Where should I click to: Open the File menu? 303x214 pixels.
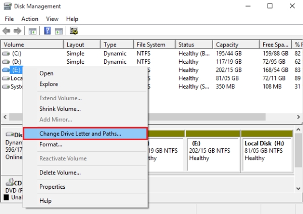click(x=9, y=19)
